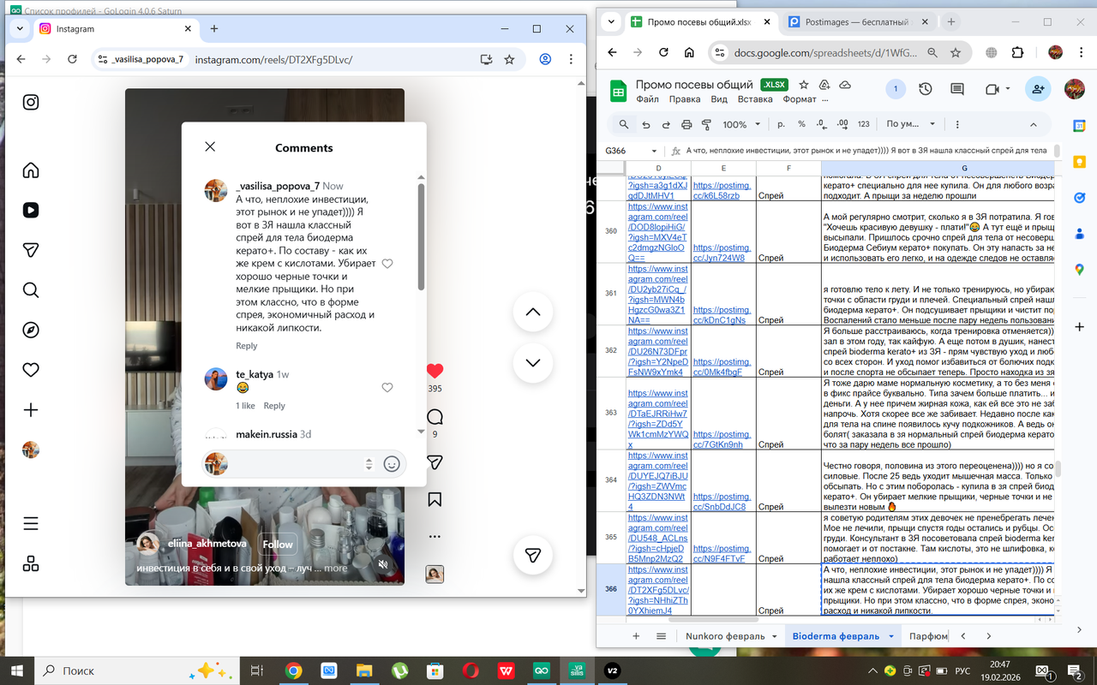Open Search in the Instagram sidebar
The height and width of the screenshot is (685, 1097).
pyautogui.click(x=31, y=290)
